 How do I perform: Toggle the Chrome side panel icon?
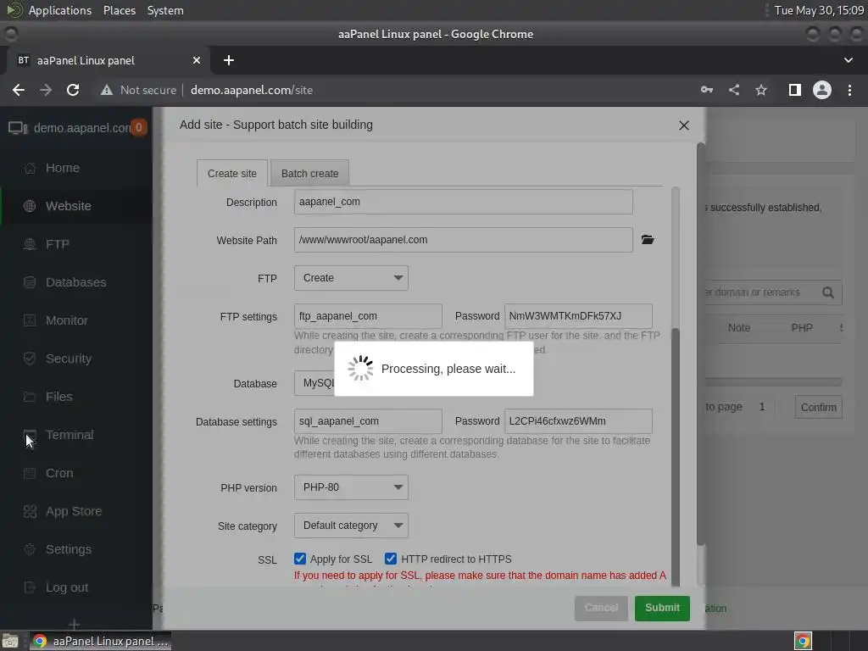coord(795,90)
